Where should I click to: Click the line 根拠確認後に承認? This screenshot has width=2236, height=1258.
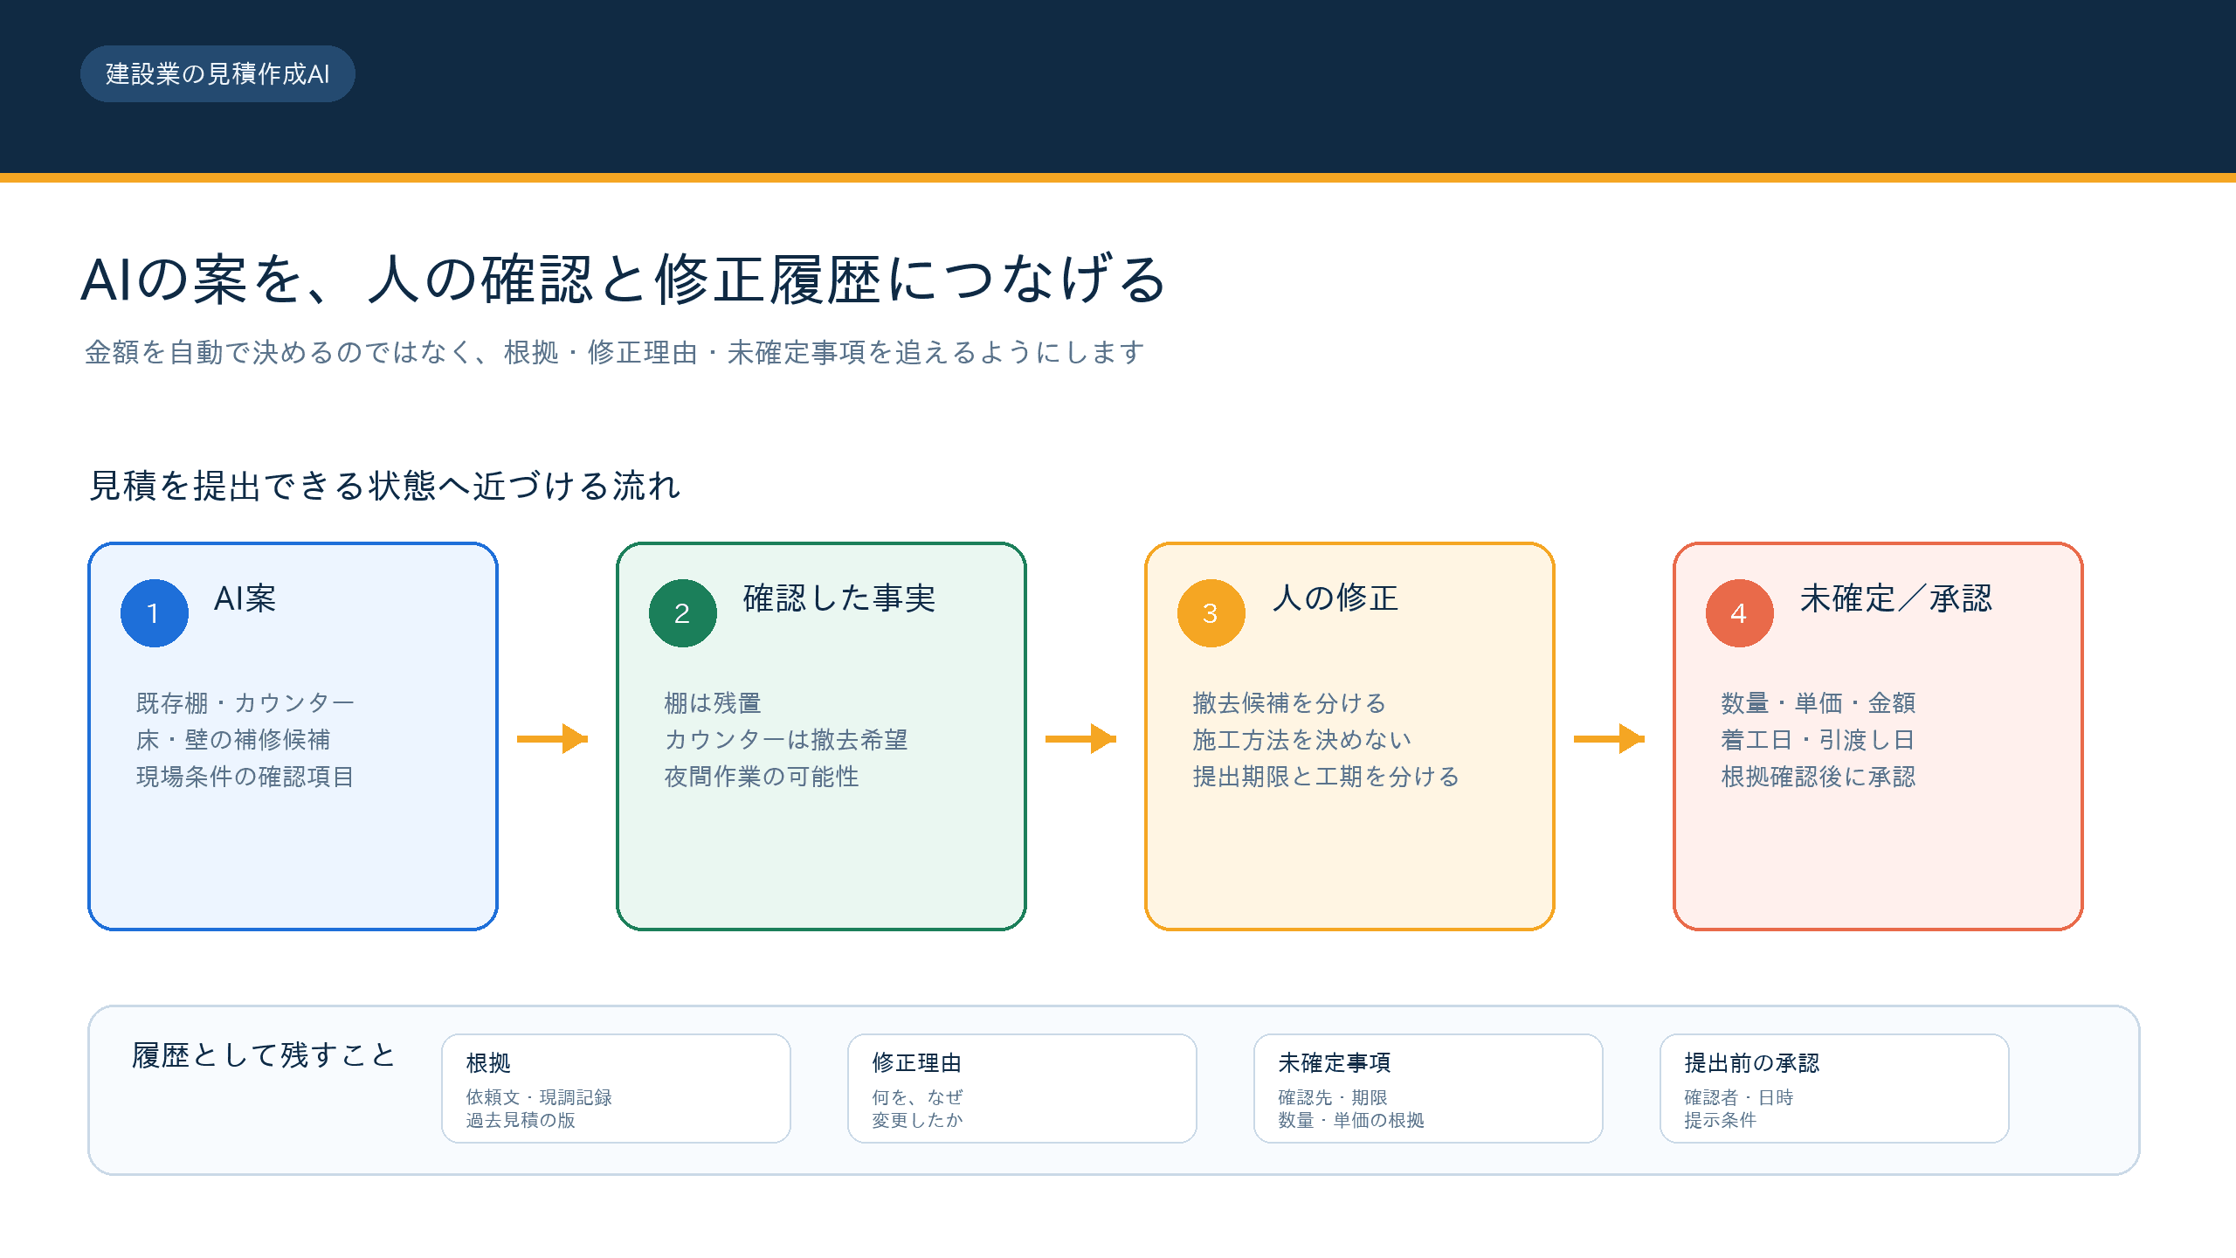(1818, 777)
